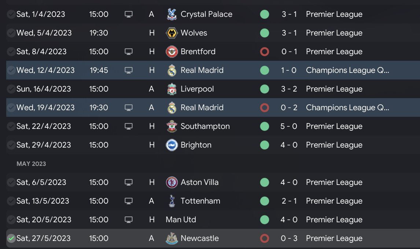Click the green win indicator for Brighton

264,145
